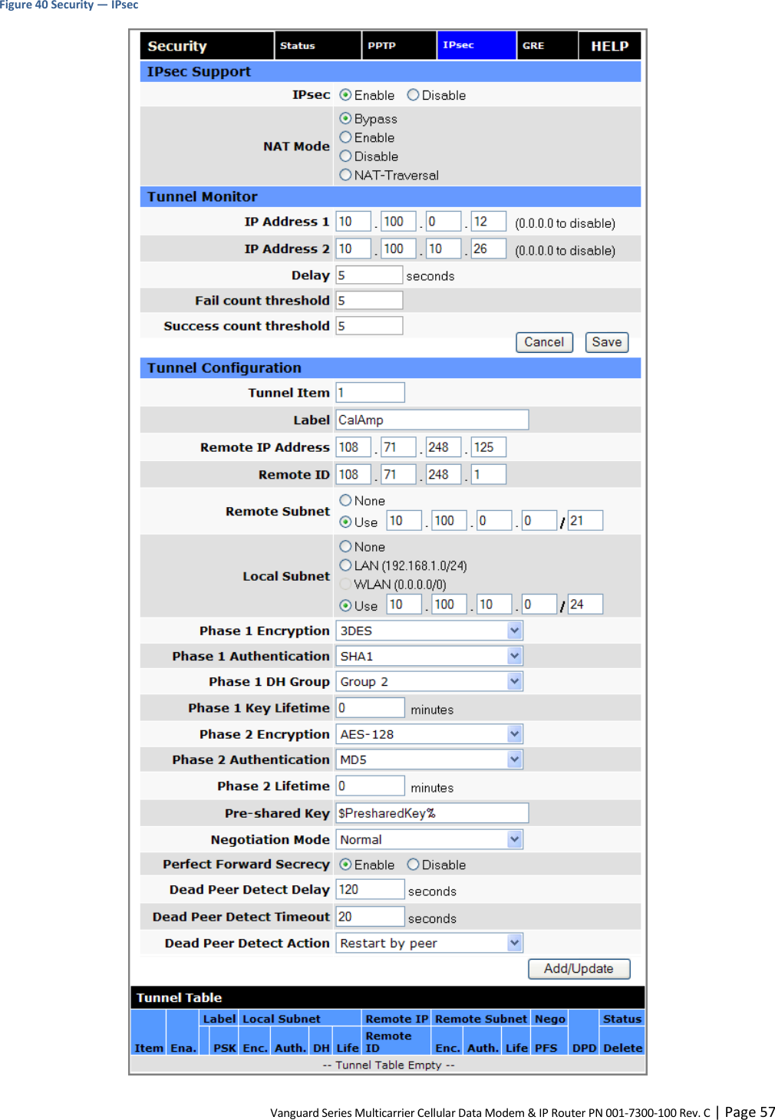The height and width of the screenshot is (1120, 775).
Task: Set Remote Subnet to None
Action: pos(346,501)
